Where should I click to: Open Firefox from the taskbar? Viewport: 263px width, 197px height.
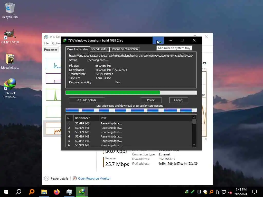click(57, 192)
